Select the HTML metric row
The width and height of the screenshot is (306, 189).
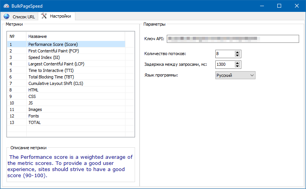click(x=66, y=90)
